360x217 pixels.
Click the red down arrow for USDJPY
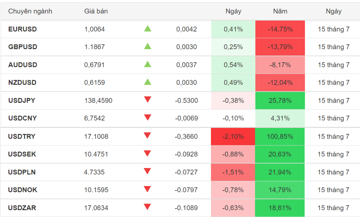tap(148, 100)
